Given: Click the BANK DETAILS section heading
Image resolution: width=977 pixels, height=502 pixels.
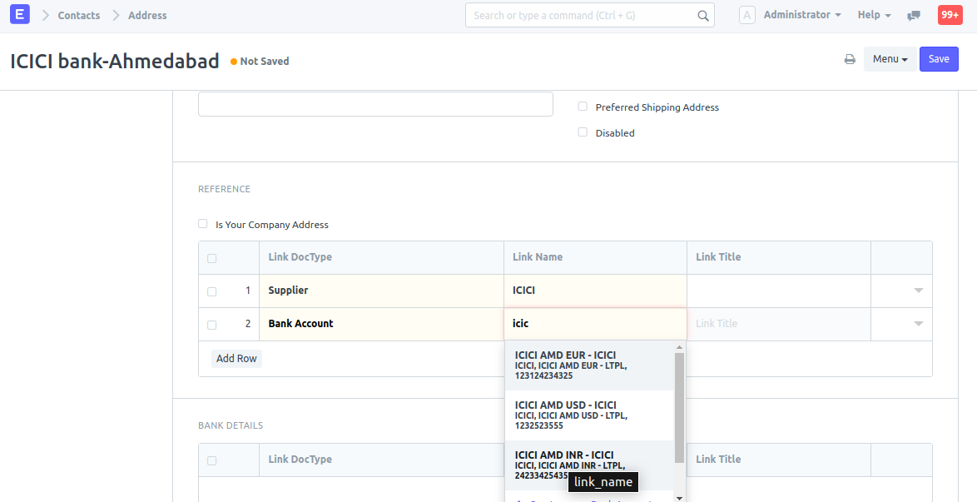Looking at the screenshot, I should coord(231,425).
